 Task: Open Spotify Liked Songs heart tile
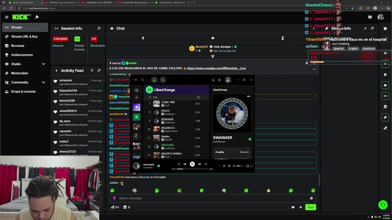137,107
